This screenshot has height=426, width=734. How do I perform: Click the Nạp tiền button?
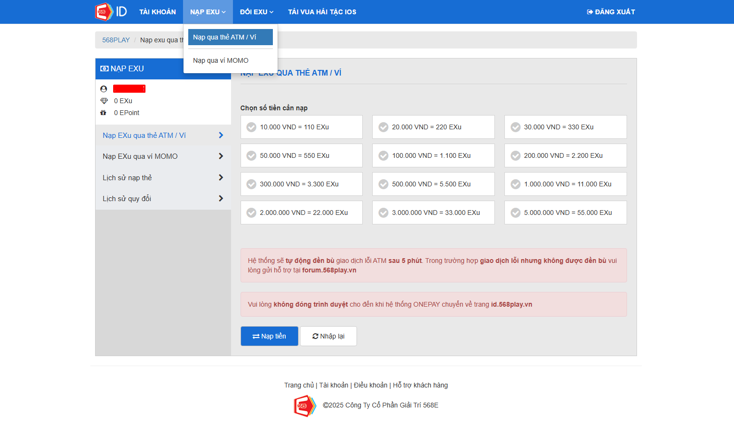pyautogui.click(x=270, y=336)
